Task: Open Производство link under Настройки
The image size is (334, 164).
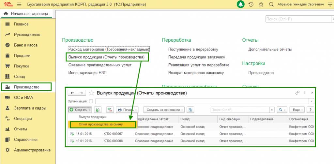Action: (261, 73)
